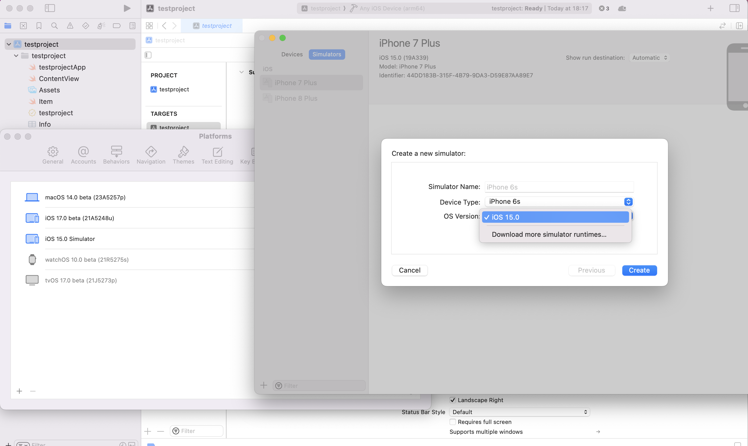Screen dimensions: 748x446
Task: Open the Bookmark navigator icon
Action: pos(39,26)
